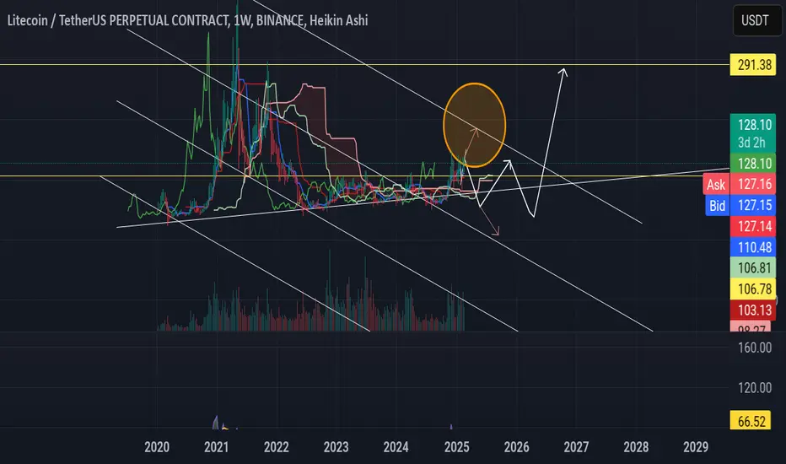Click the 2025 label on time axis
This screenshot has height=464, width=786.
(x=456, y=447)
